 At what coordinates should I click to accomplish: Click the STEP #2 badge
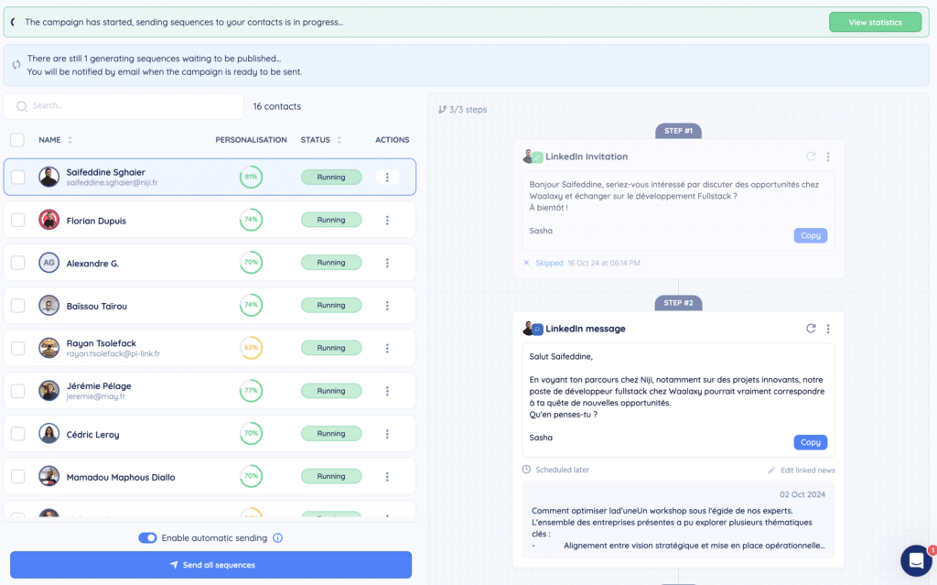tap(678, 303)
